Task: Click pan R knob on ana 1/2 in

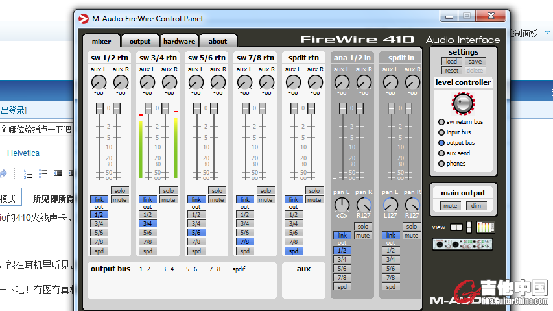Action: (x=364, y=205)
